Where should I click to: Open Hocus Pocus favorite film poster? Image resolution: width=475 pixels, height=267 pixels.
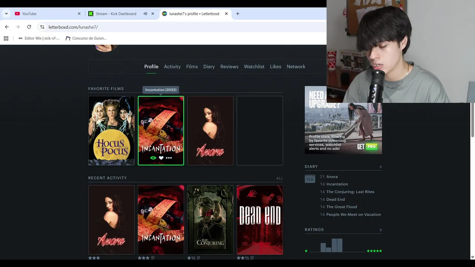pyautogui.click(x=111, y=131)
